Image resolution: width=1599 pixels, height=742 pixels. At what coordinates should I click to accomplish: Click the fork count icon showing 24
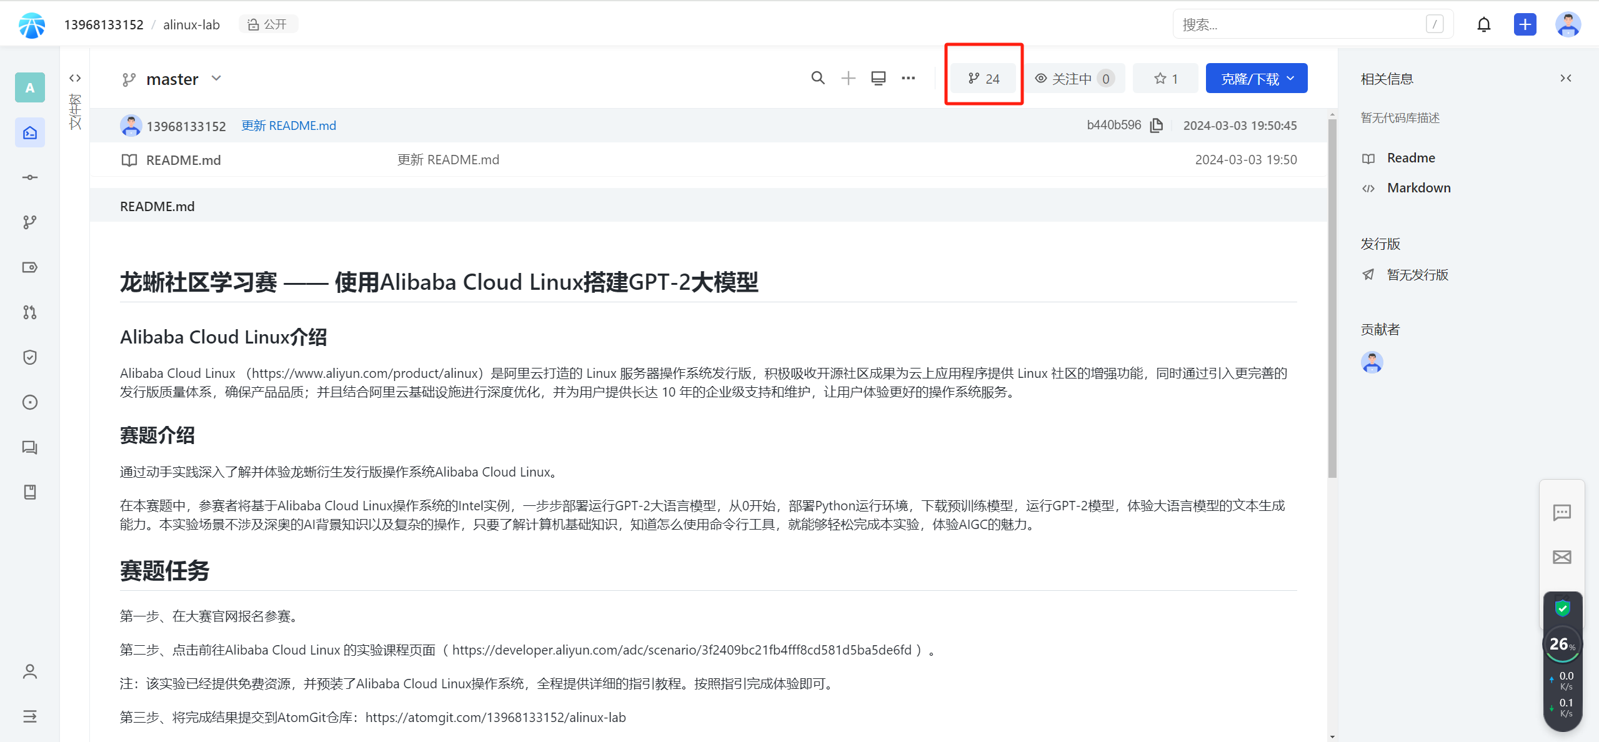point(984,79)
